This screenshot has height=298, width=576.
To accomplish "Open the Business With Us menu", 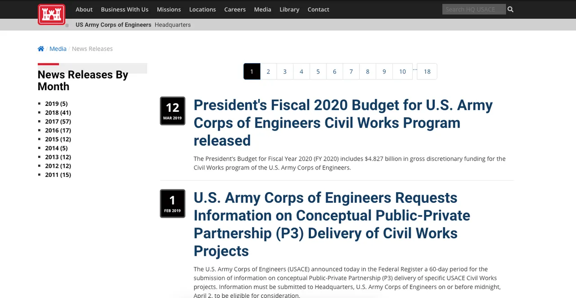I will tap(125, 9).
